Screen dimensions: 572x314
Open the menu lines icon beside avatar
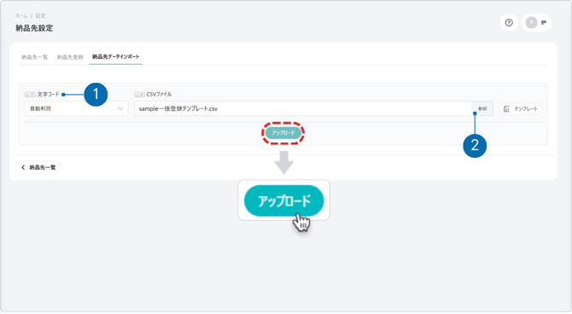coord(544,22)
